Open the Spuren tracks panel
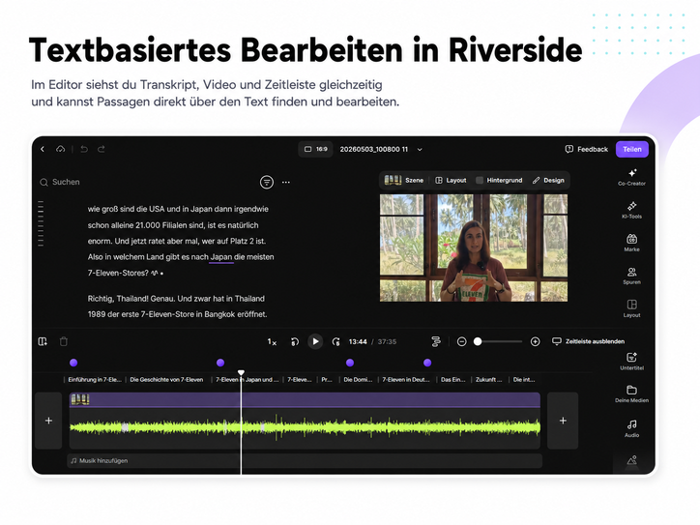Viewport: 700px width, 525px height. coord(631,276)
